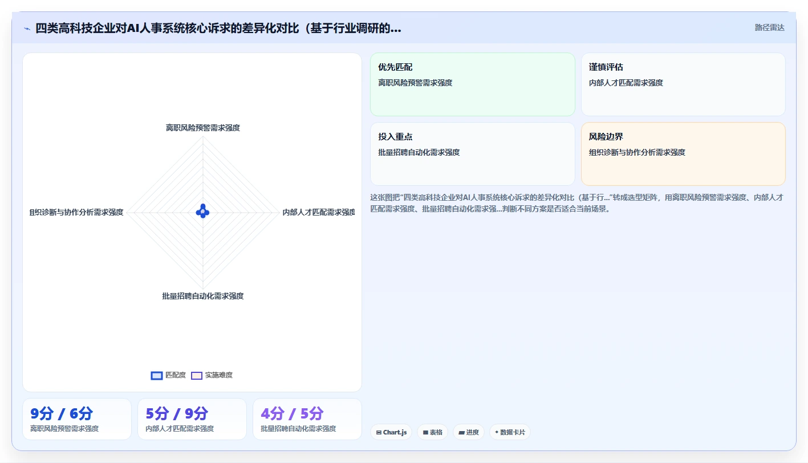Click the blue data points at radar center
The height and width of the screenshot is (463, 808).
[x=203, y=212]
